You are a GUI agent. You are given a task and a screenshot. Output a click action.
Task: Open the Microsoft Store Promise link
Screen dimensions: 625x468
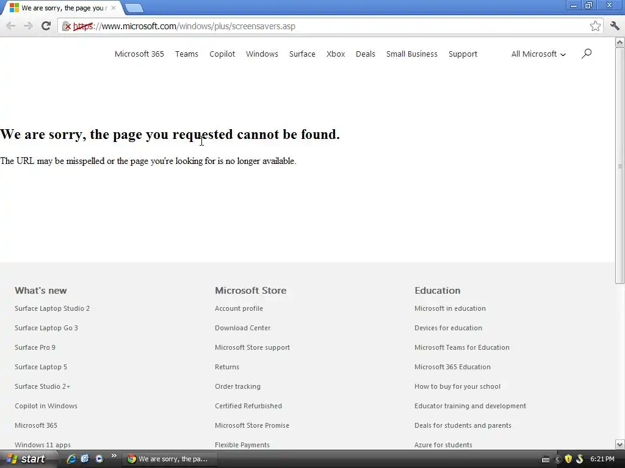(x=252, y=425)
